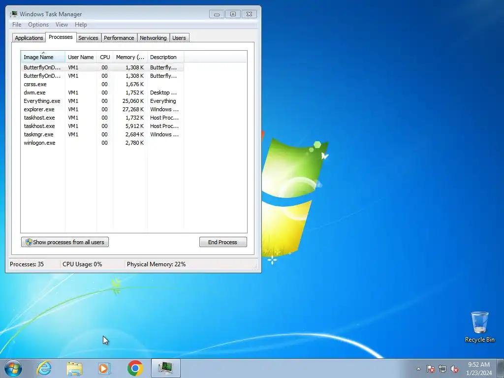This screenshot has width=504, height=378.
Task: Switch to the Users tab
Action: (x=179, y=37)
